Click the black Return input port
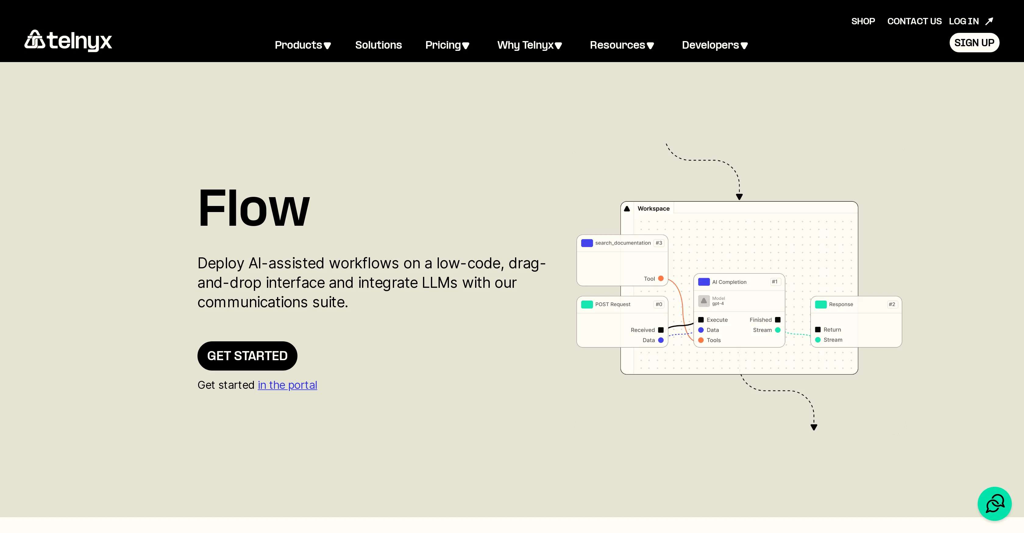This screenshot has width=1024, height=533. (818, 330)
